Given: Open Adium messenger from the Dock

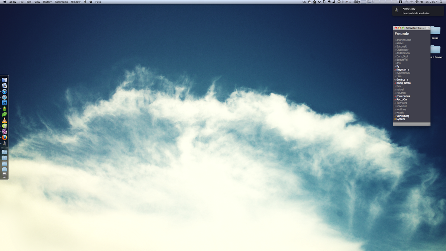Looking at the screenshot, I should [4, 109].
